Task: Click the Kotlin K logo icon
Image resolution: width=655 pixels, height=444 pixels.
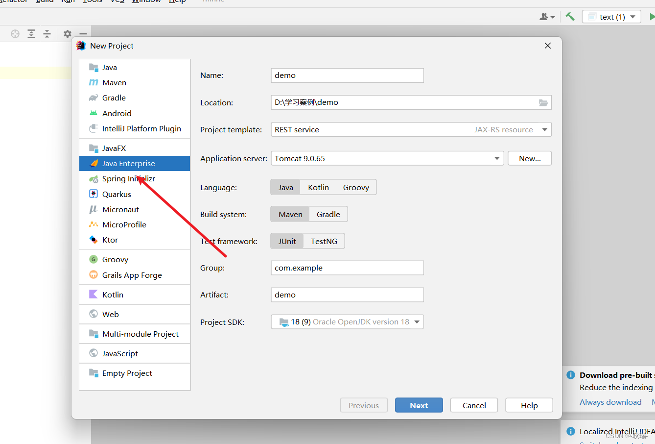Action: [94, 295]
